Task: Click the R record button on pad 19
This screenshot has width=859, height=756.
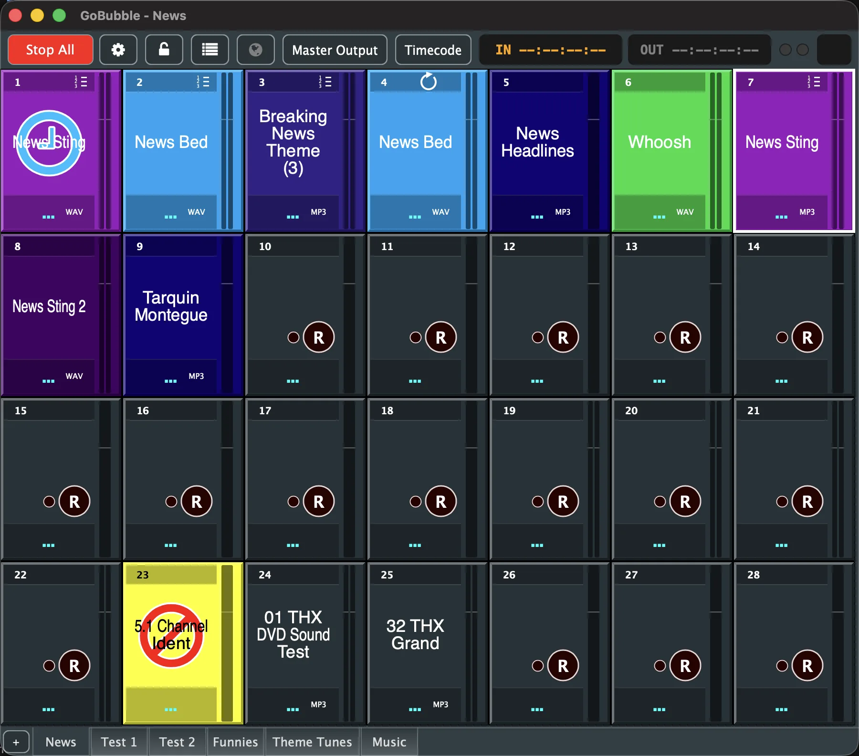Action: coord(563,501)
